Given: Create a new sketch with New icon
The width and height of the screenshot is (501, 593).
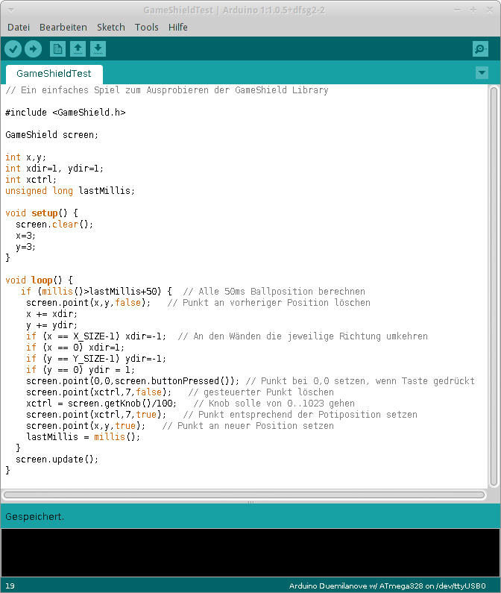Looking at the screenshot, I should (x=57, y=49).
